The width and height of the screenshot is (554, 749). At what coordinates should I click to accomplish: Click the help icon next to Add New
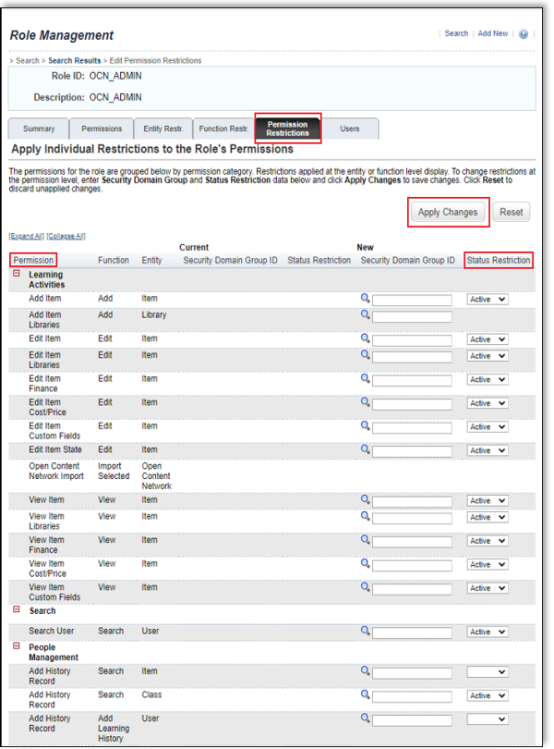(524, 34)
